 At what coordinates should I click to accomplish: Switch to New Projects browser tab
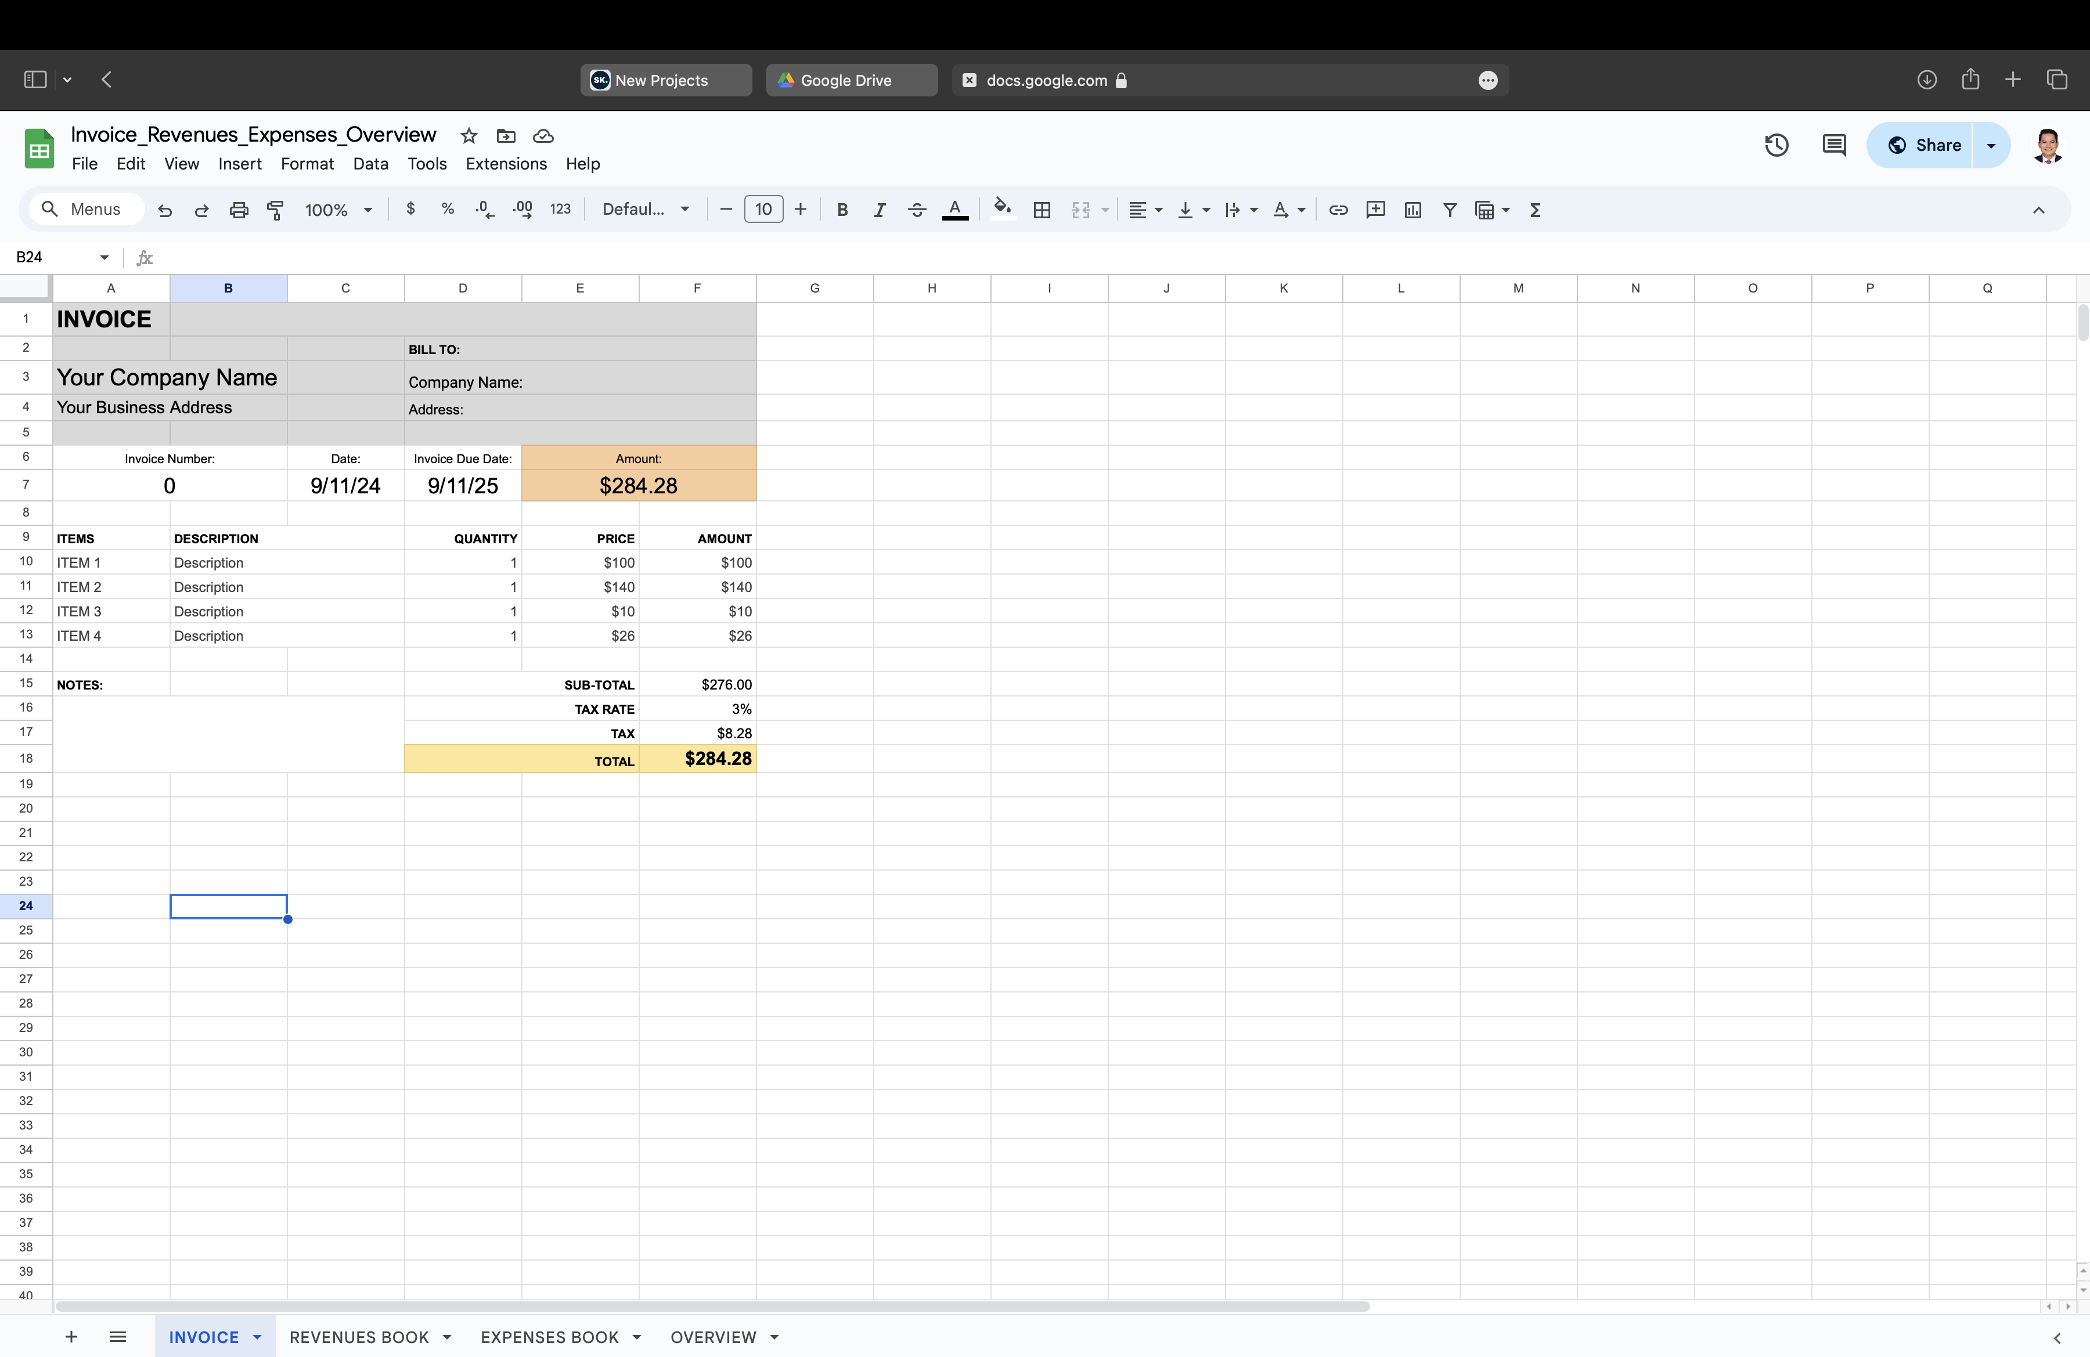pos(666,80)
